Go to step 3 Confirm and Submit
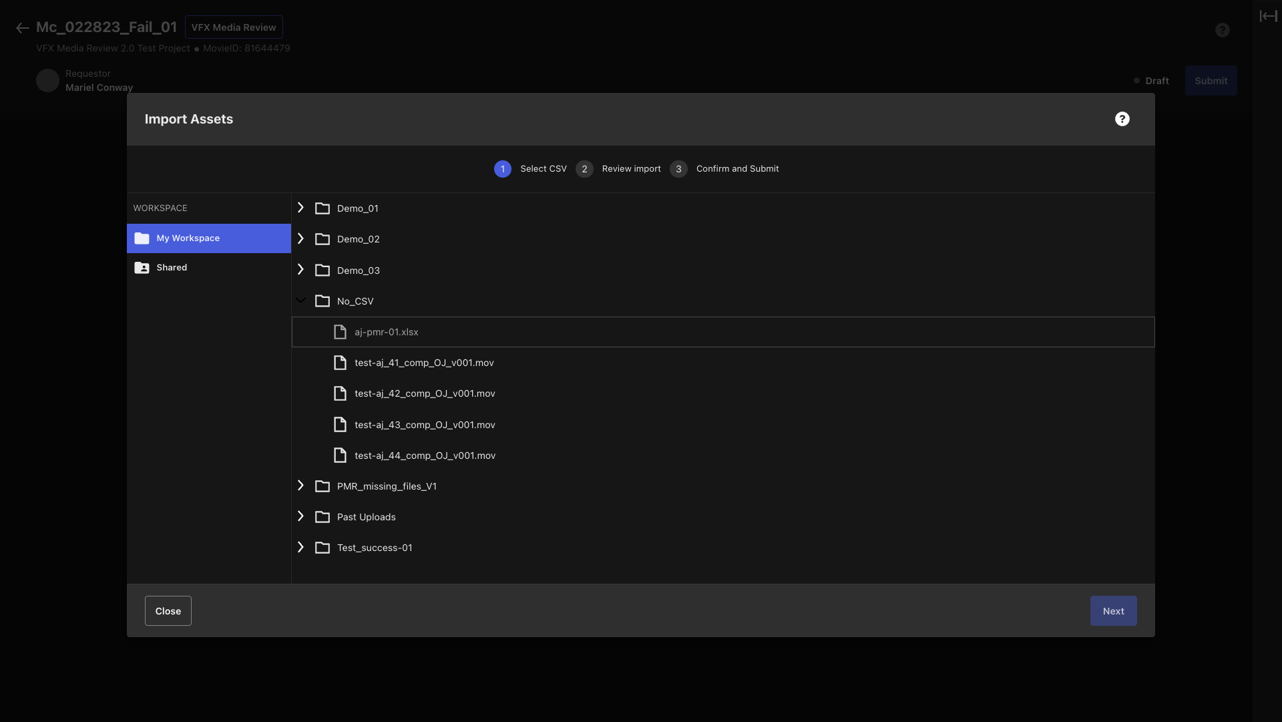Screen dimensions: 1282x722 (724, 169)
